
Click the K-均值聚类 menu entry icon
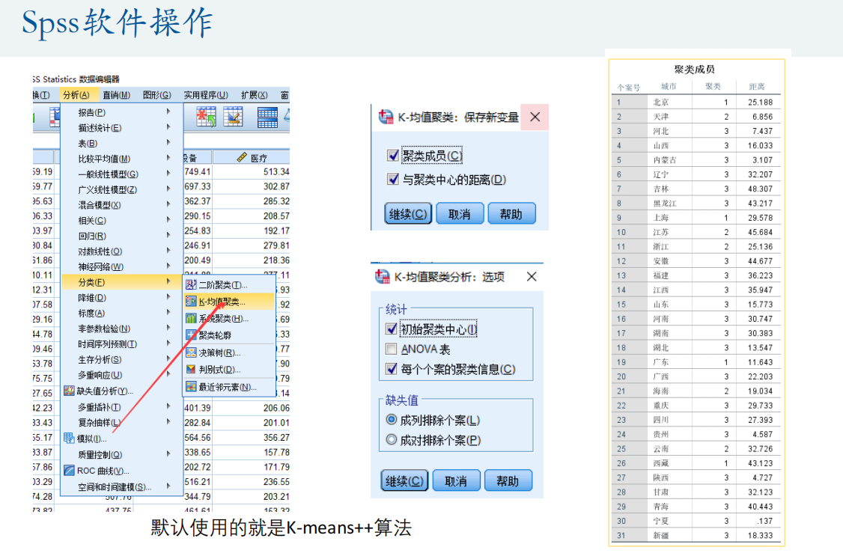click(x=191, y=302)
